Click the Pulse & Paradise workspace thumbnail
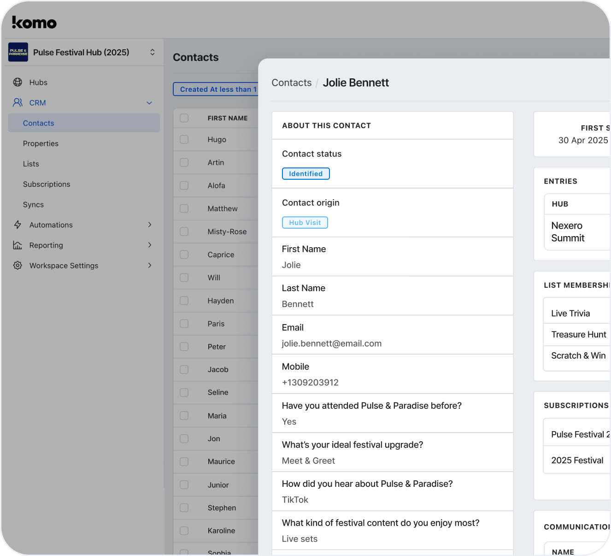The image size is (611, 556). click(x=18, y=52)
